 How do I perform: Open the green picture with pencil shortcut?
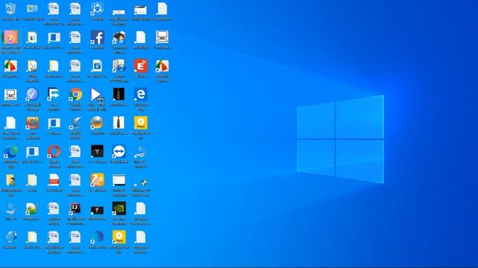[x=32, y=208]
